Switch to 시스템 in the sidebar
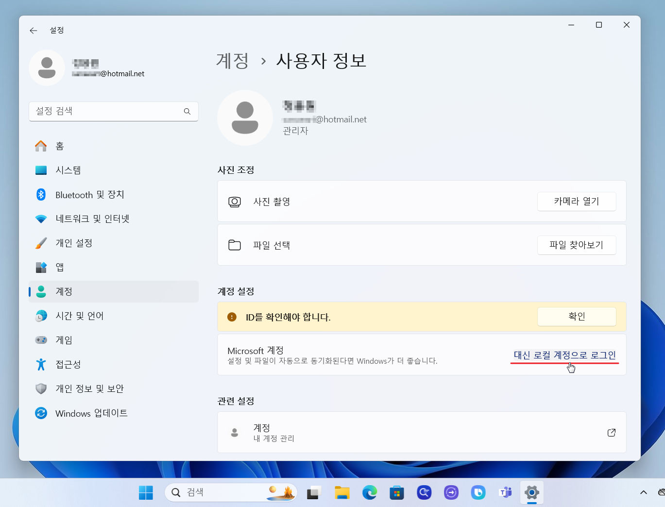Image resolution: width=665 pixels, height=507 pixels. [x=41, y=170]
